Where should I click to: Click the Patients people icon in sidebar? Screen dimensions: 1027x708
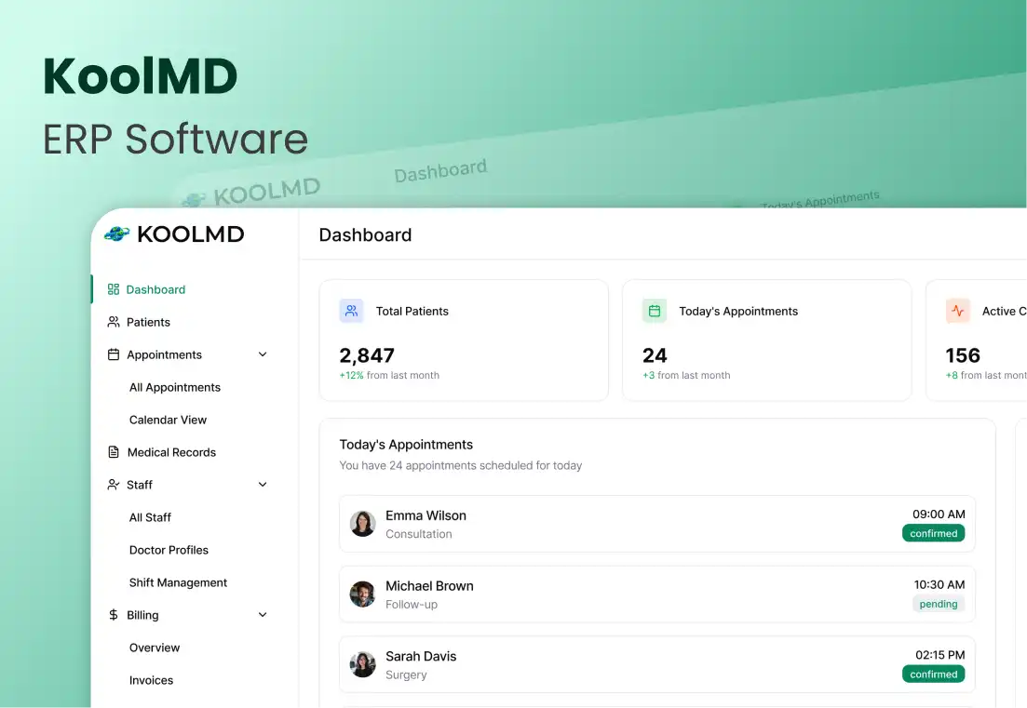pyautogui.click(x=114, y=322)
